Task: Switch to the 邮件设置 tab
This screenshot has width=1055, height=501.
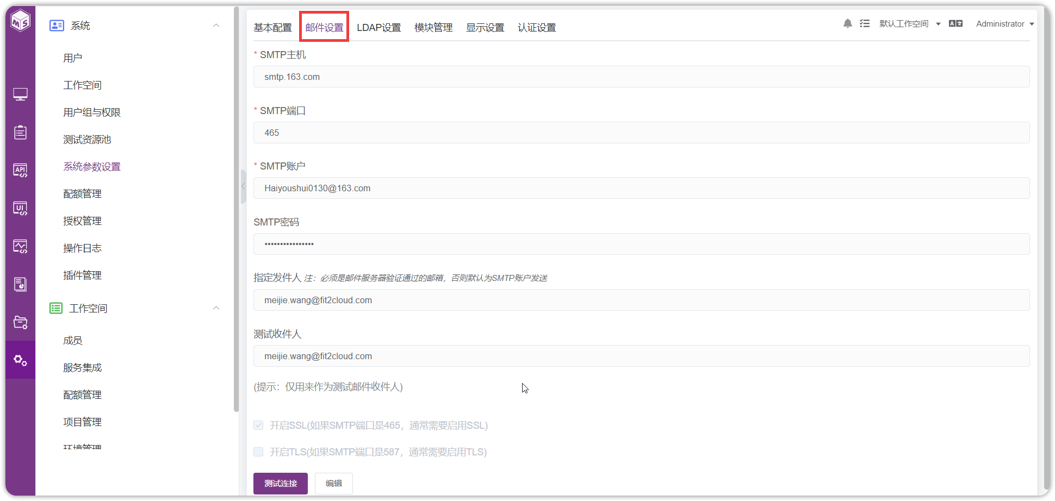Action: click(324, 27)
